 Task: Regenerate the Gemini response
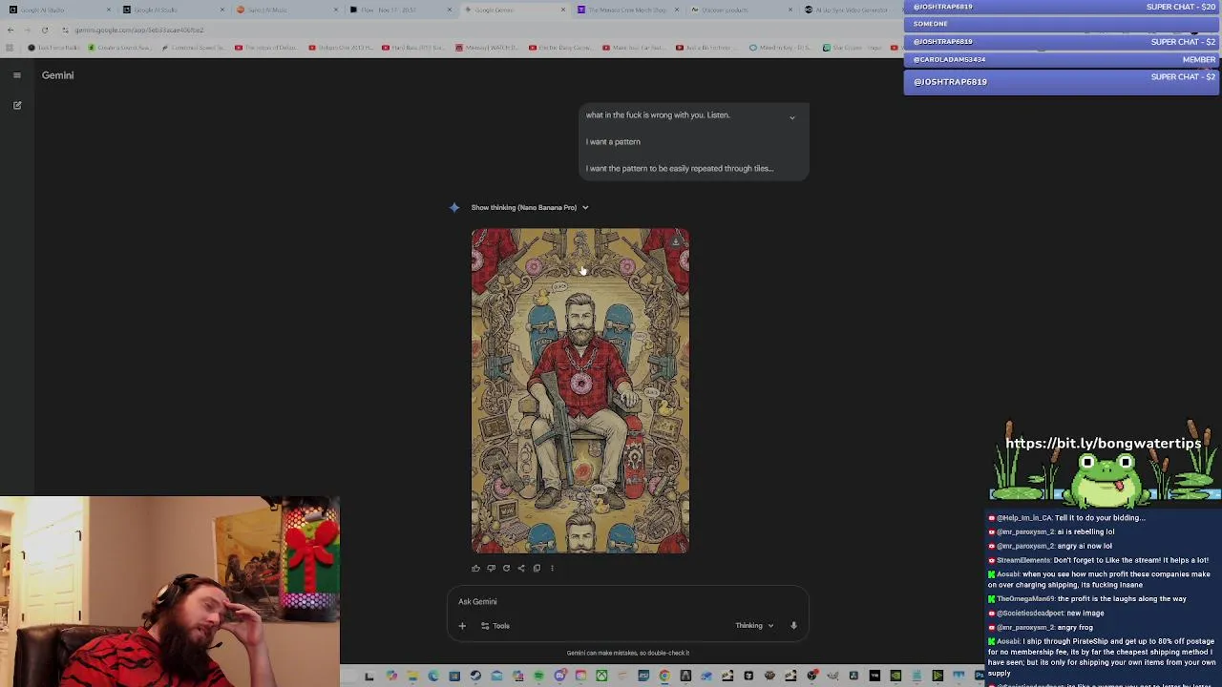click(x=506, y=568)
